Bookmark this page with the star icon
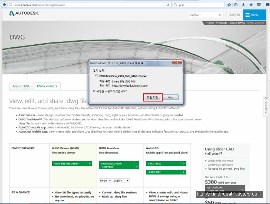 (x=229, y=5)
